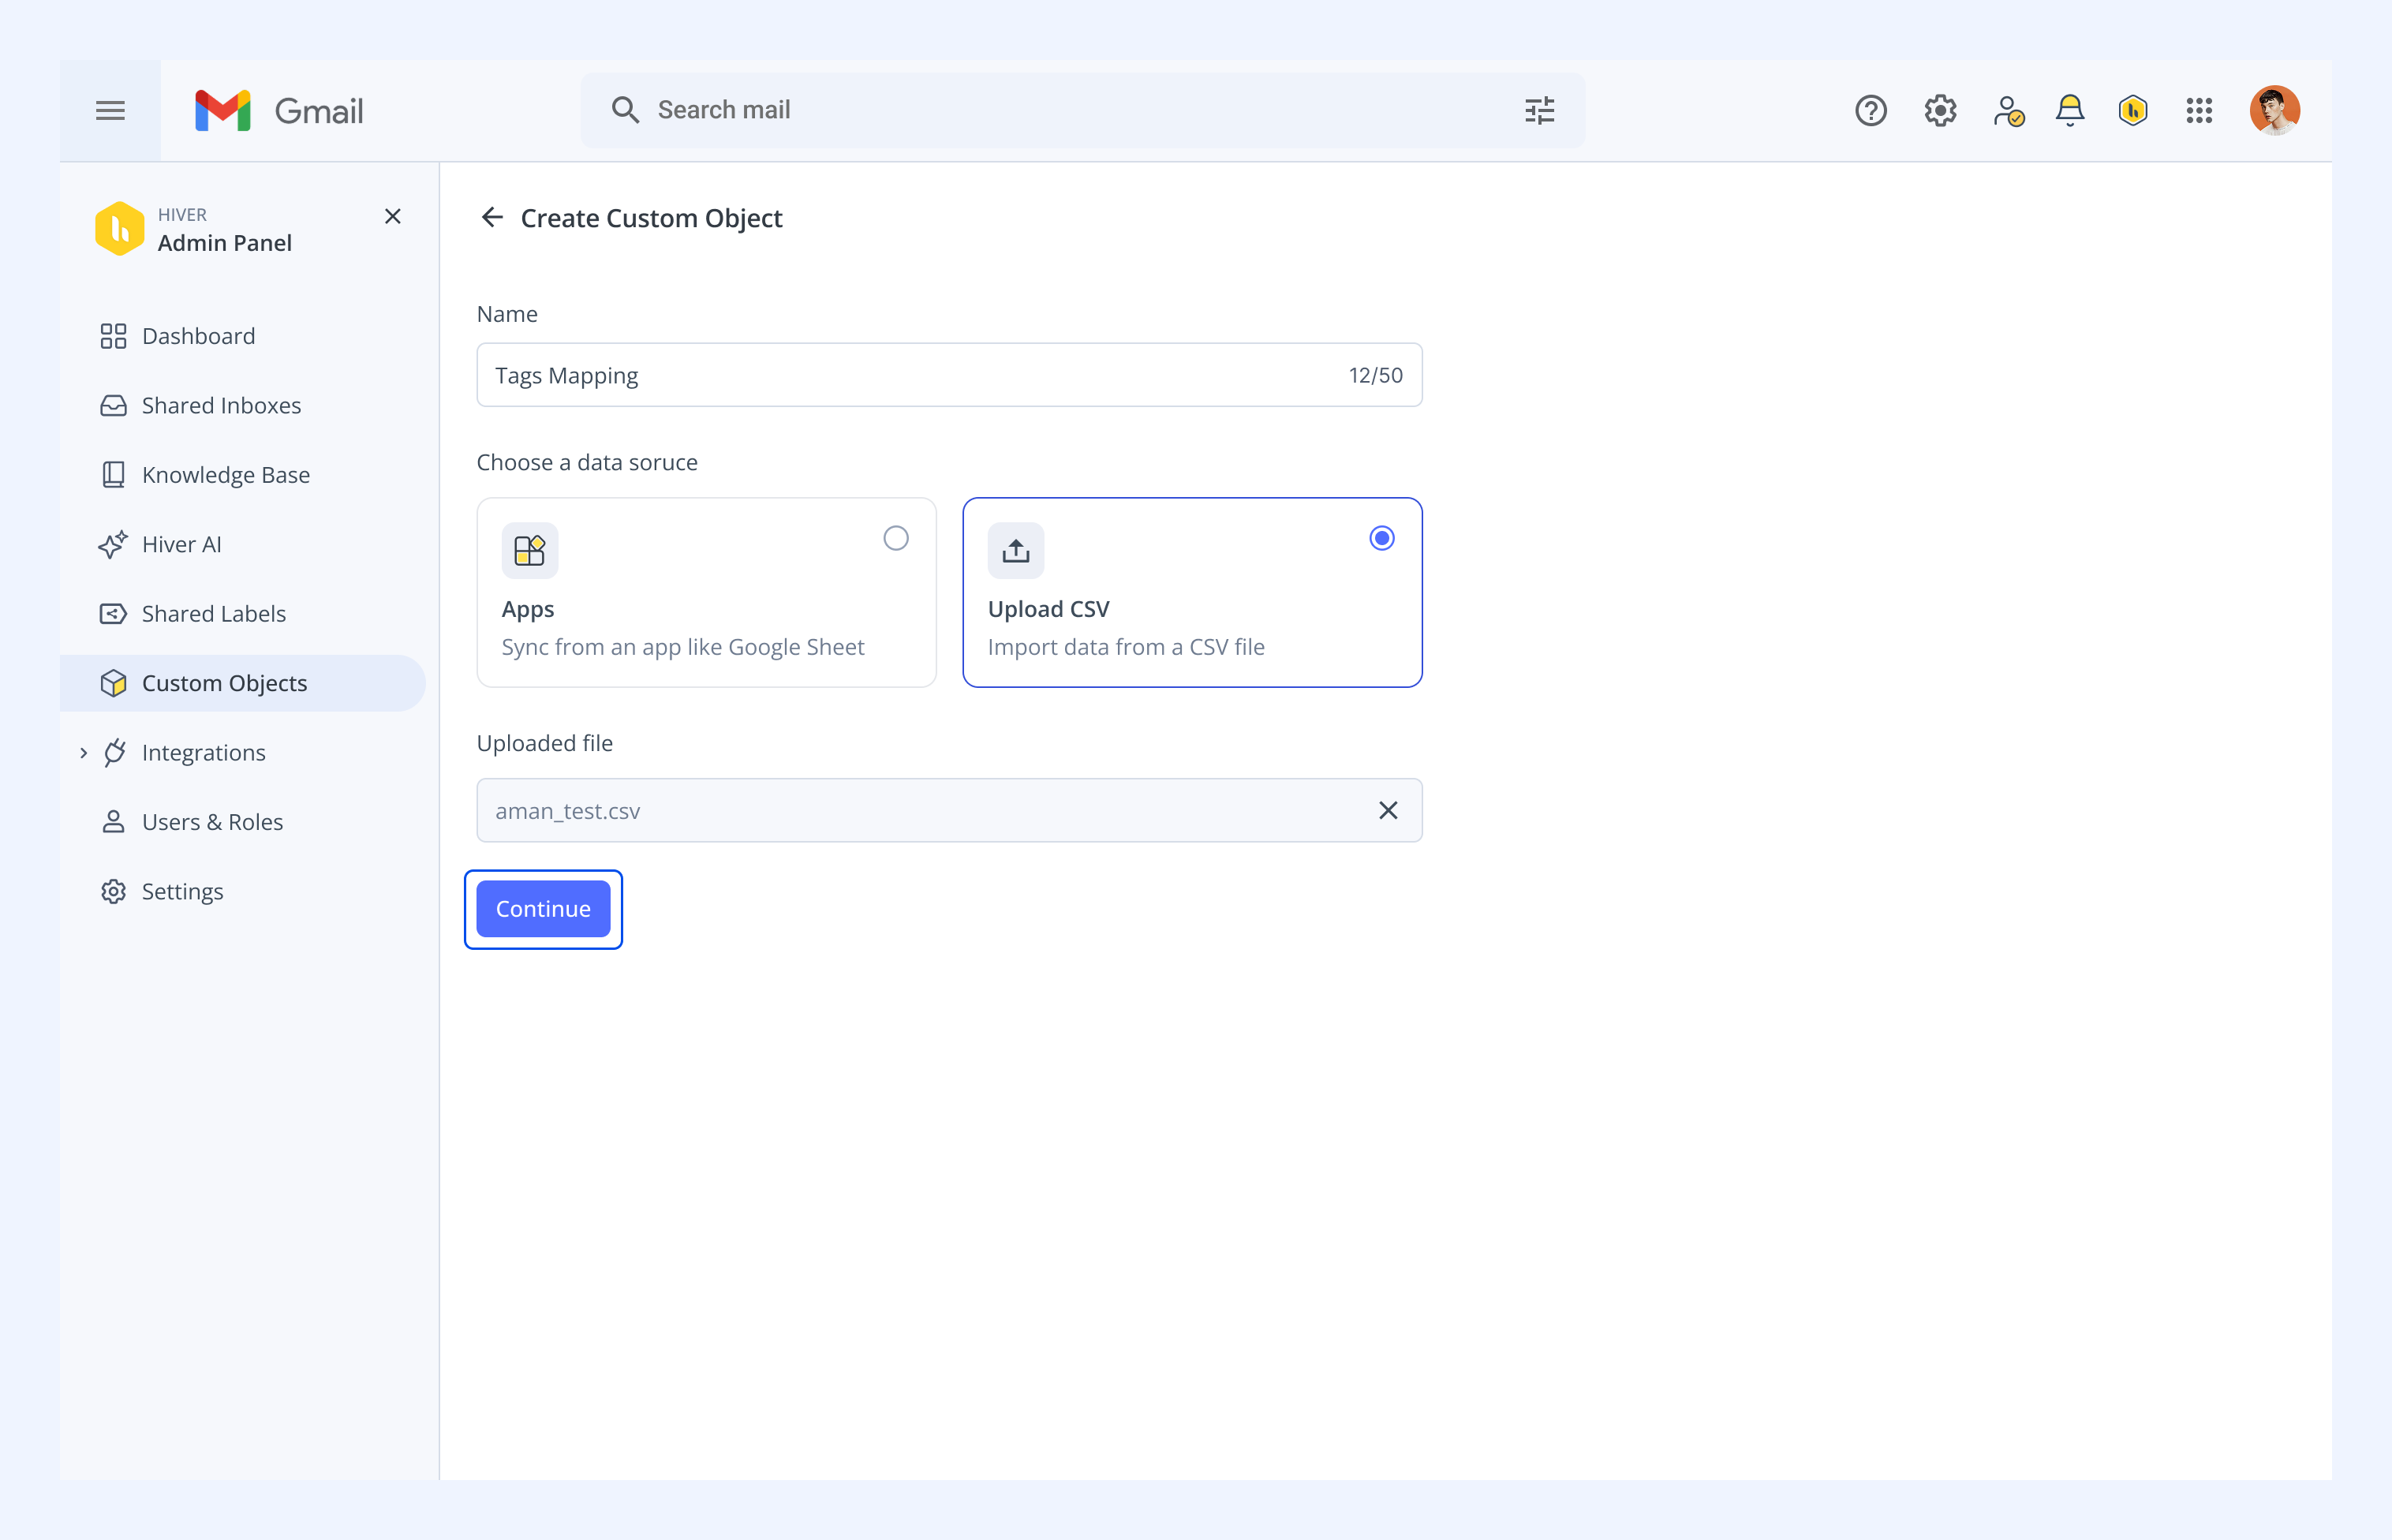Select the Apps data source radio button
This screenshot has height=1540, width=2392.
(x=896, y=538)
